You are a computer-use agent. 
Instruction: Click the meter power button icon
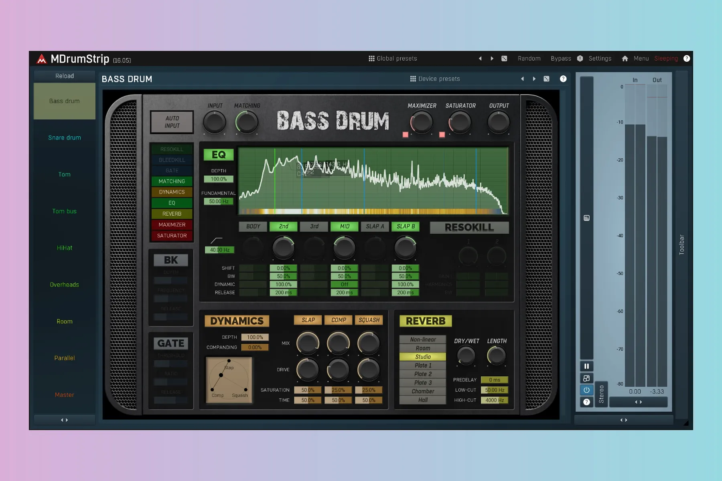click(586, 390)
